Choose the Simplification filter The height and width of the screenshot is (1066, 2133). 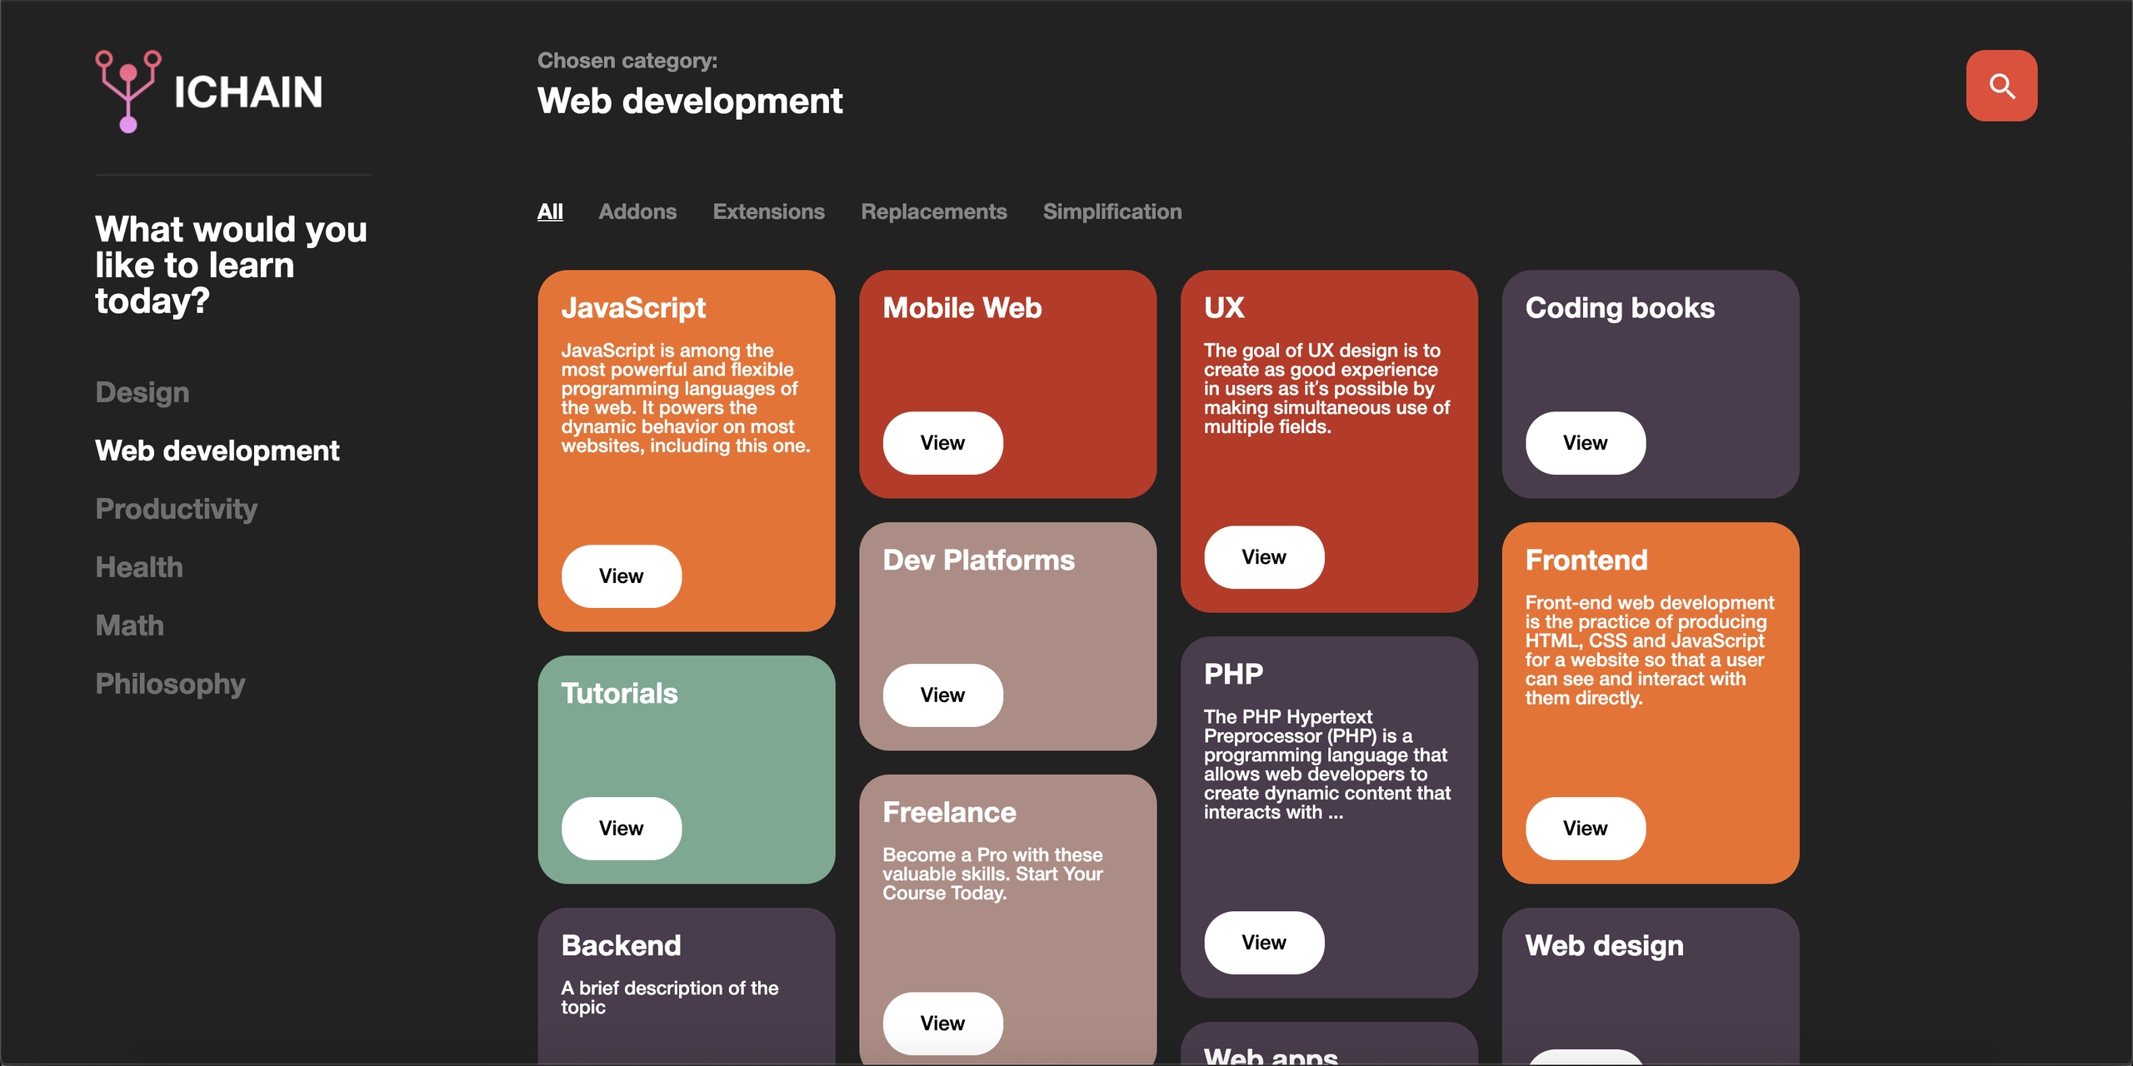click(1111, 212)
